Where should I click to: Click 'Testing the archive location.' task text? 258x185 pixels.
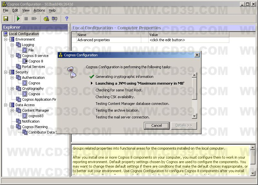point(117,110)
